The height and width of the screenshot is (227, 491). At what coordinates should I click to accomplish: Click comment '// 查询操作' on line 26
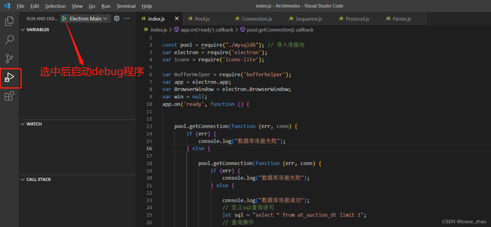click(x=238, y=222)
